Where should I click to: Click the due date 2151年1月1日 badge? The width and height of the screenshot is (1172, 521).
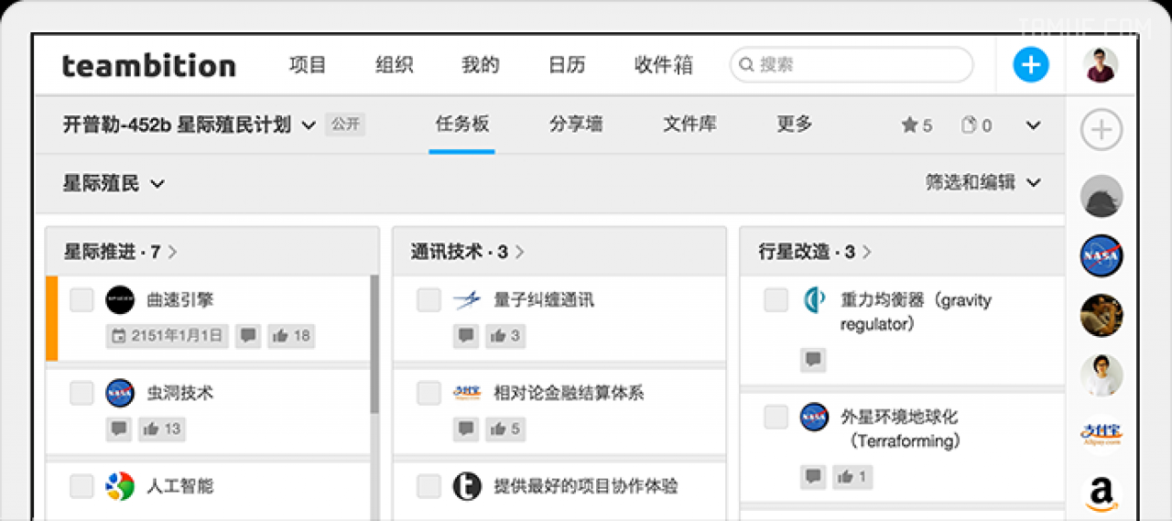[167, 336]
